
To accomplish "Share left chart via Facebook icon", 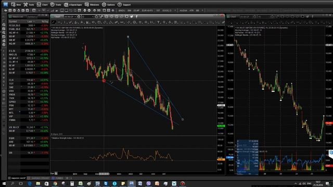I will pyautogui.click(x=136, y=17).
